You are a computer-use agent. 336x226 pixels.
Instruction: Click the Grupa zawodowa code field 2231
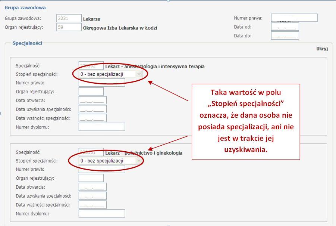click(69, 18)
